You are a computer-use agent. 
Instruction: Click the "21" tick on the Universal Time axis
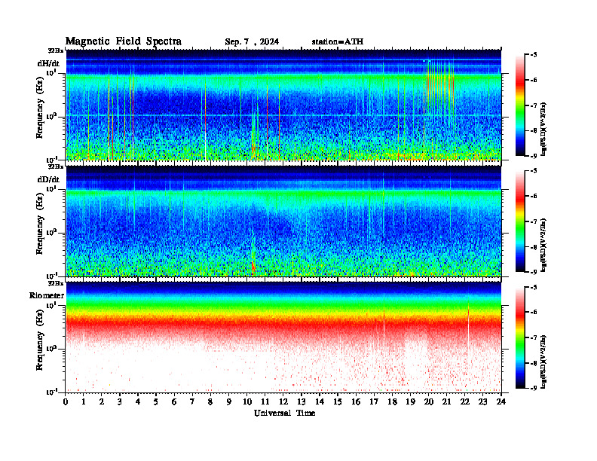tap(446, 402)
